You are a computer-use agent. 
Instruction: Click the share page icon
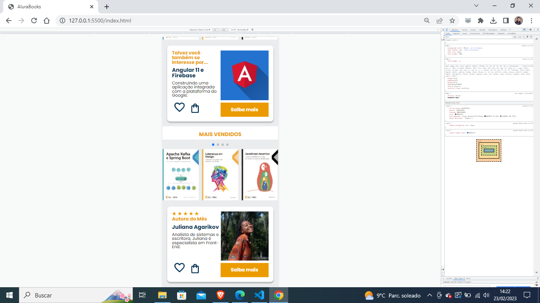point(440,21)
